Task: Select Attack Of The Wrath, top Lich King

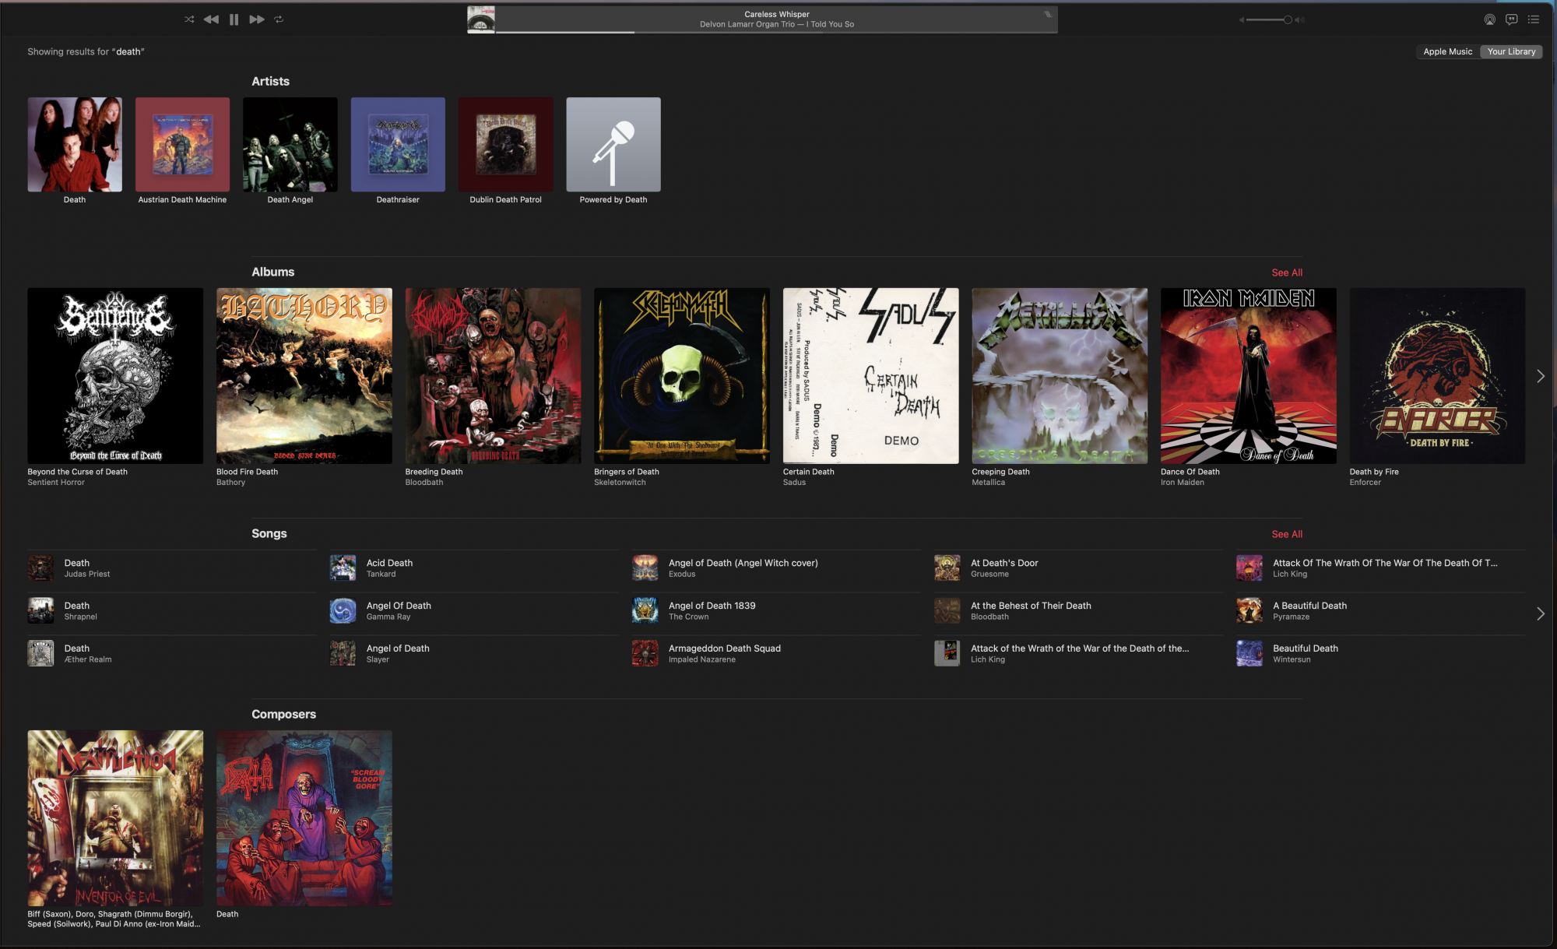Action: [x=1380, y=568]
